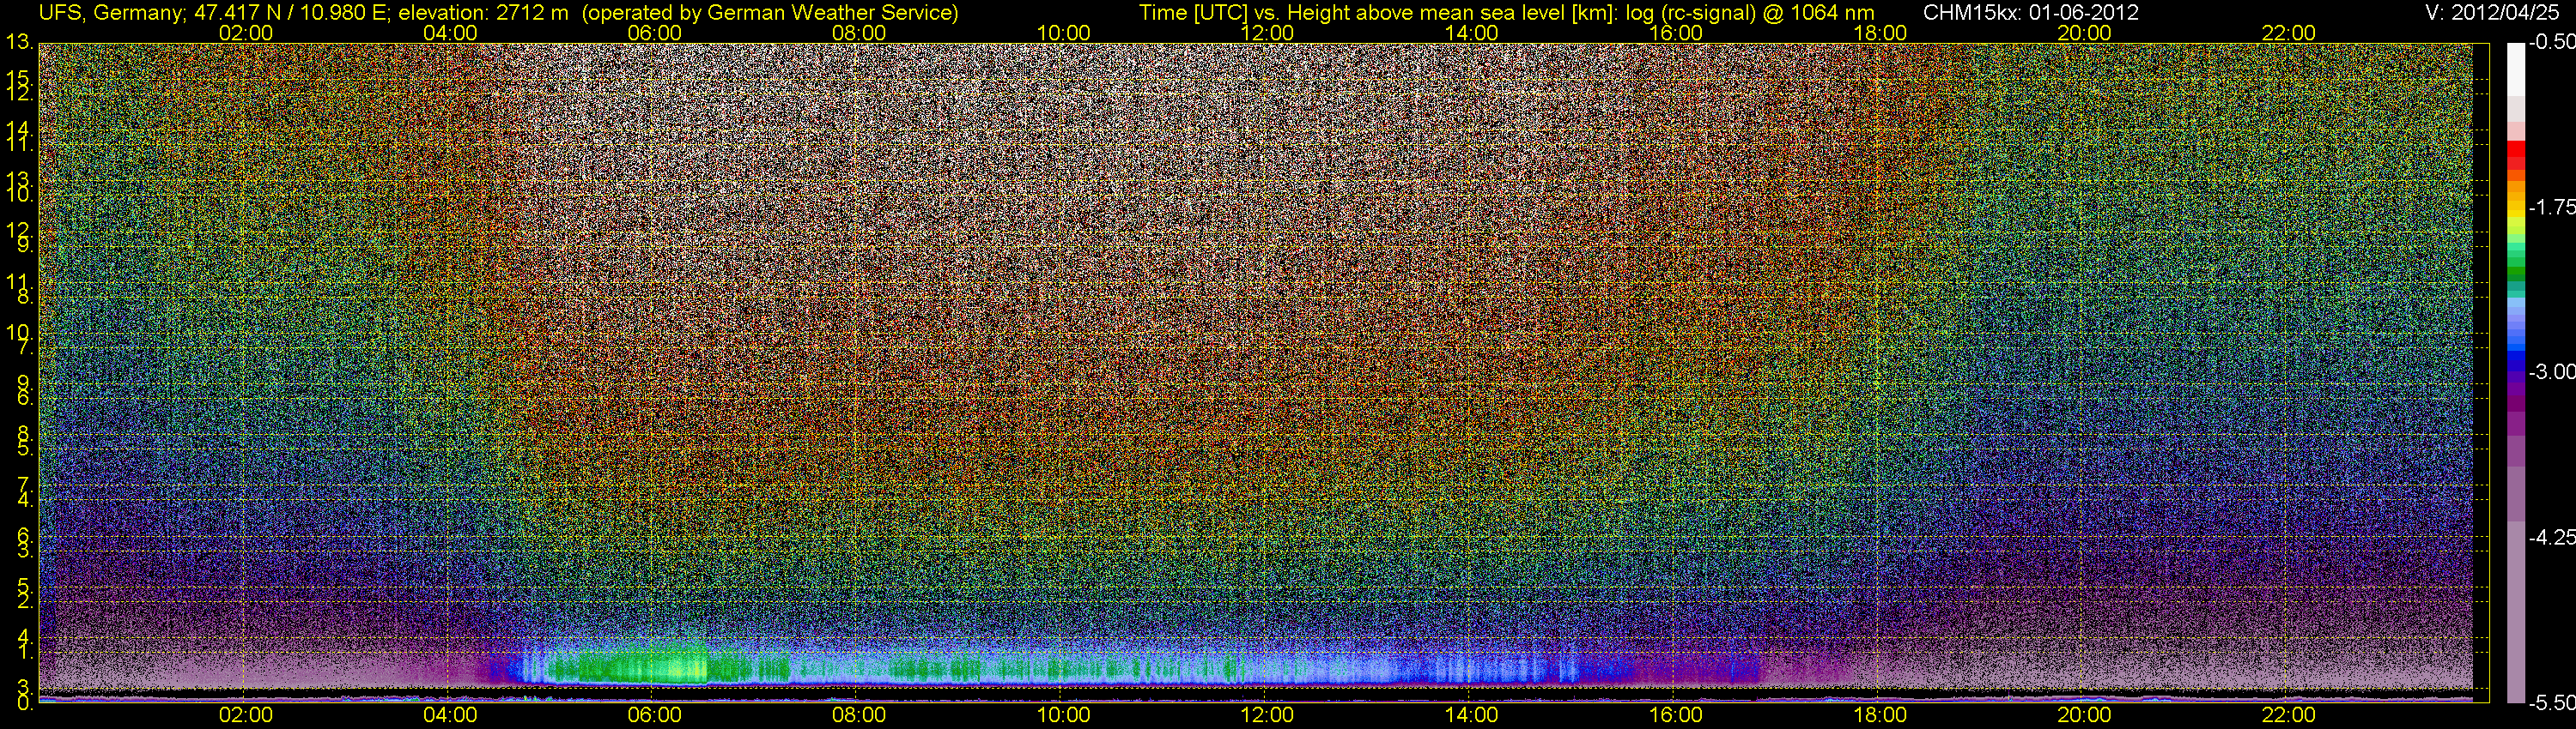Select "06:00" on the bottom time axis
This screenshot has width=2576, height=729.
(654, 715)
